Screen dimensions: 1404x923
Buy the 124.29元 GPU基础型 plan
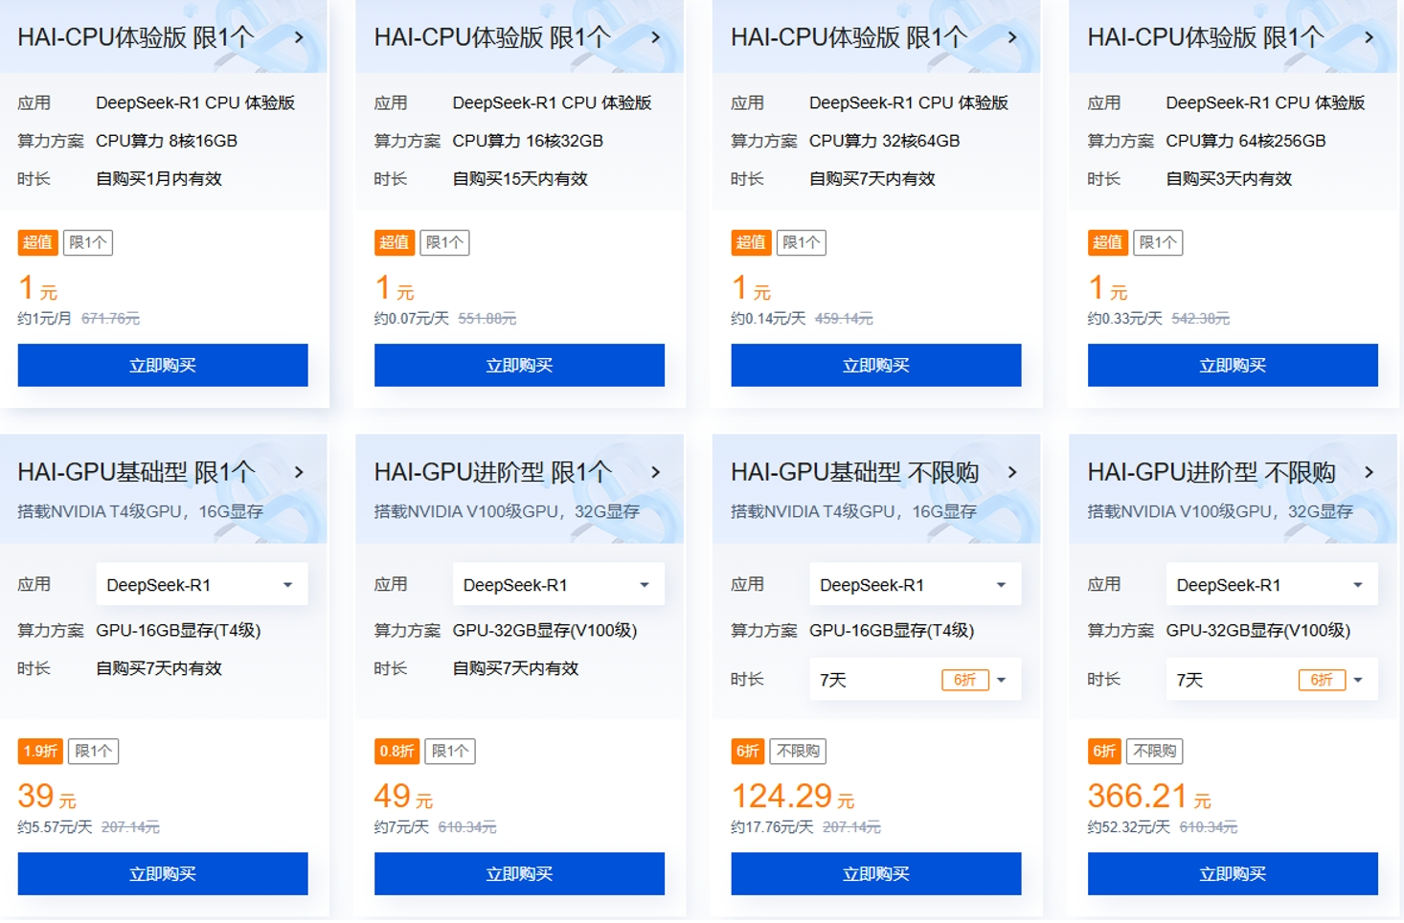876,873
